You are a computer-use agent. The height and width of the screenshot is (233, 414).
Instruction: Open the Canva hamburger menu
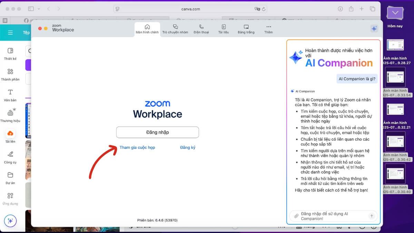10,32
